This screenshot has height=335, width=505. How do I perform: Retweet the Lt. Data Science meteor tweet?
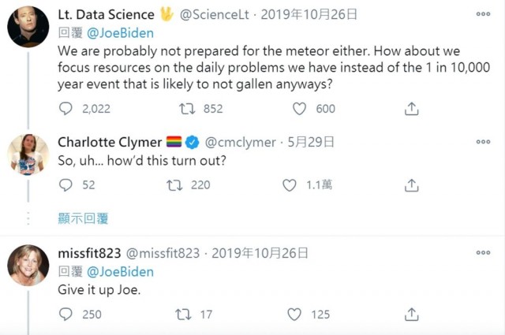(x=187, y=109)
